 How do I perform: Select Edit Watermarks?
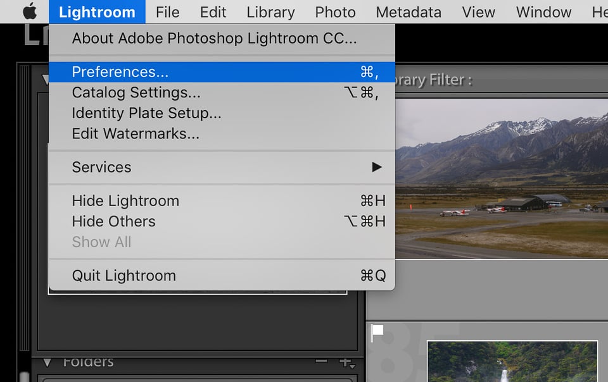(222, 133)
